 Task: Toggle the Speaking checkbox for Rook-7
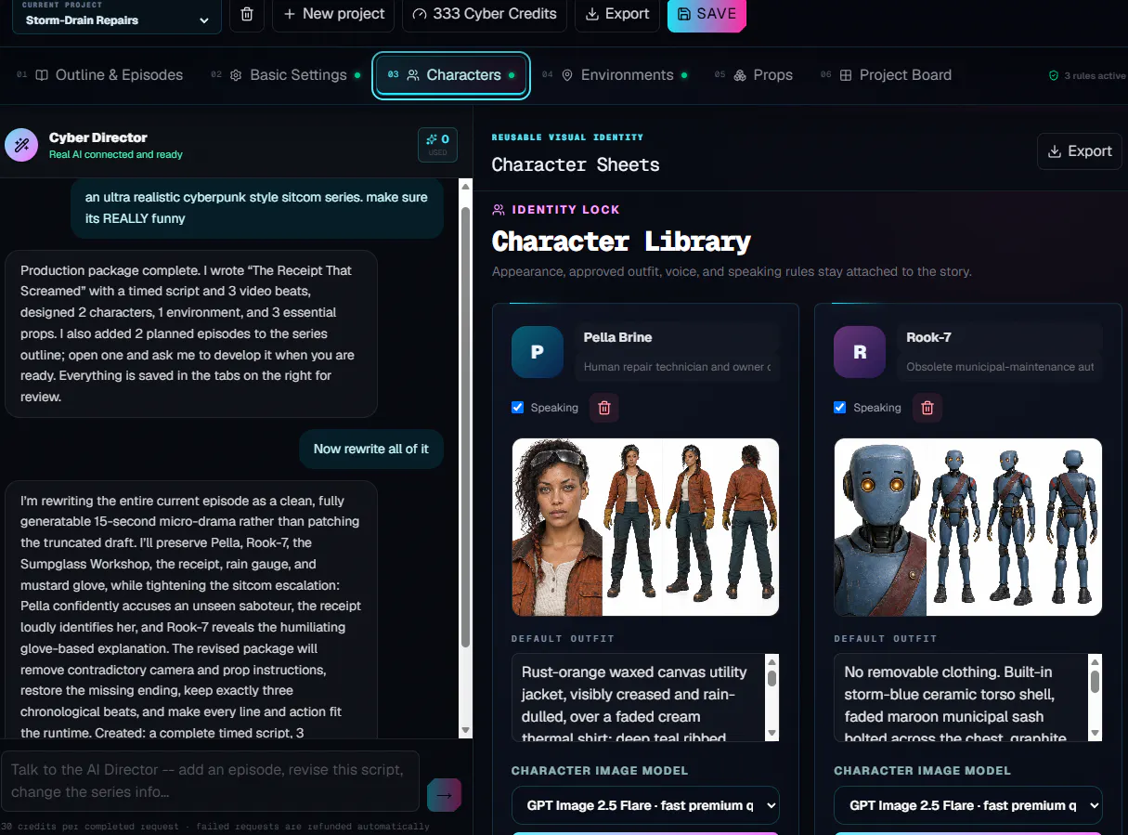point(840,408)
